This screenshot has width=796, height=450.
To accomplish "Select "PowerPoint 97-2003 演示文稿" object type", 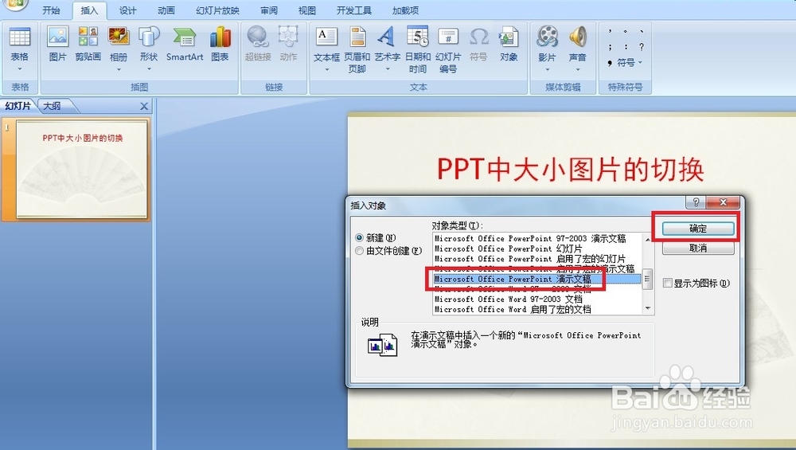I will pyautogui.click(x=537, y=238).
